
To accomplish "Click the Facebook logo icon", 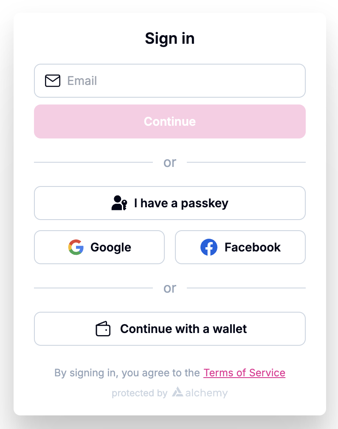I will (209, 247).
